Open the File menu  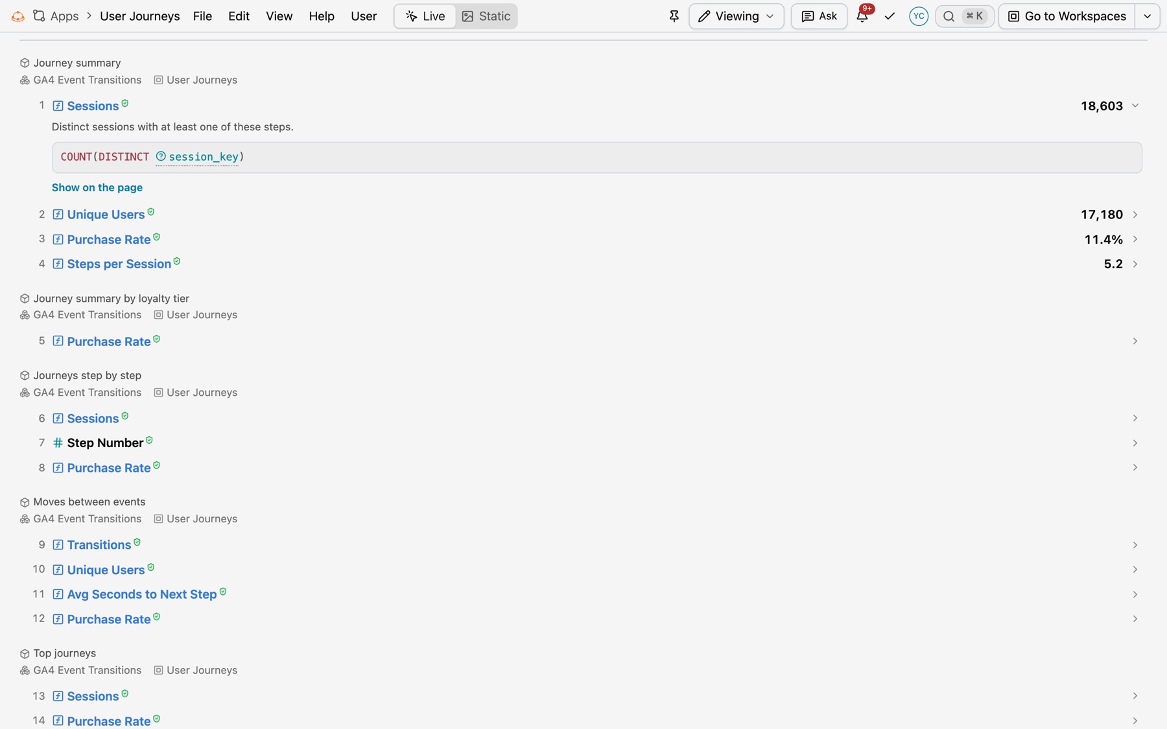click(202, 16)
